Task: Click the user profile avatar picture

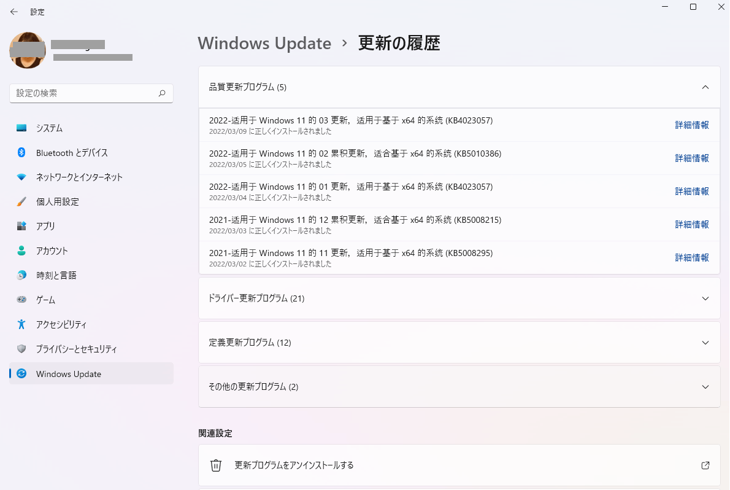Action: click(28, 50)
